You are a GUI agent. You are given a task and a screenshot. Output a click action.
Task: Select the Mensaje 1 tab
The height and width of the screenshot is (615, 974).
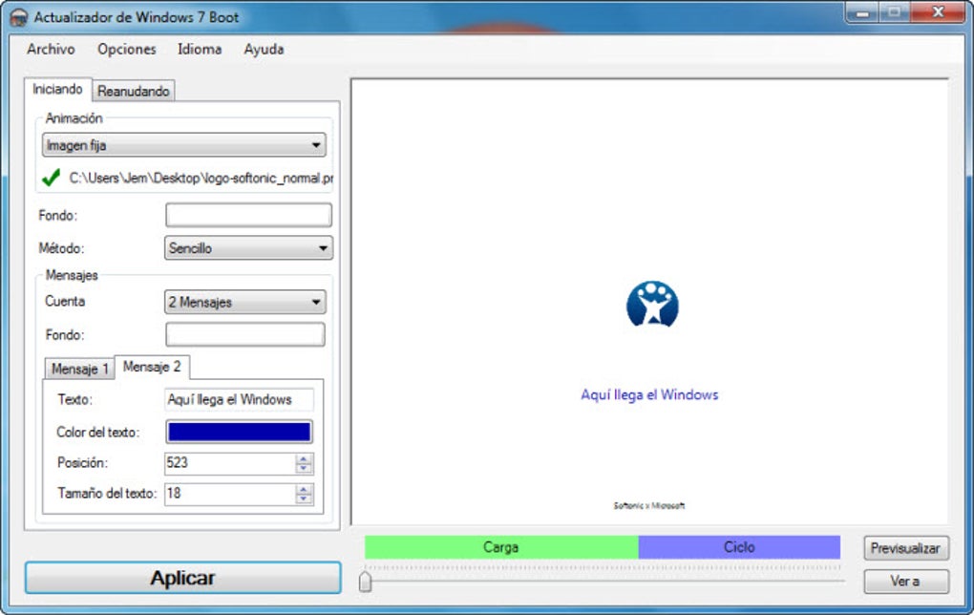click(80, 369)
